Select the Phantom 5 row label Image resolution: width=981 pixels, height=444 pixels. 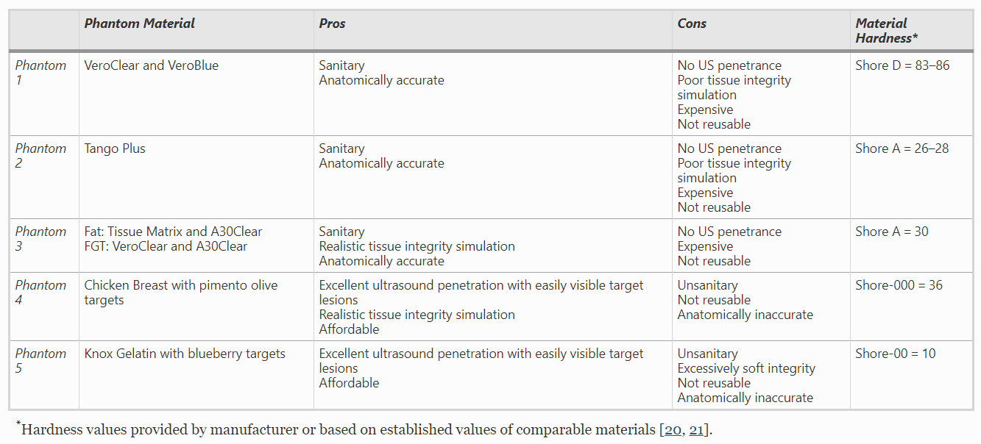point(40,361)
